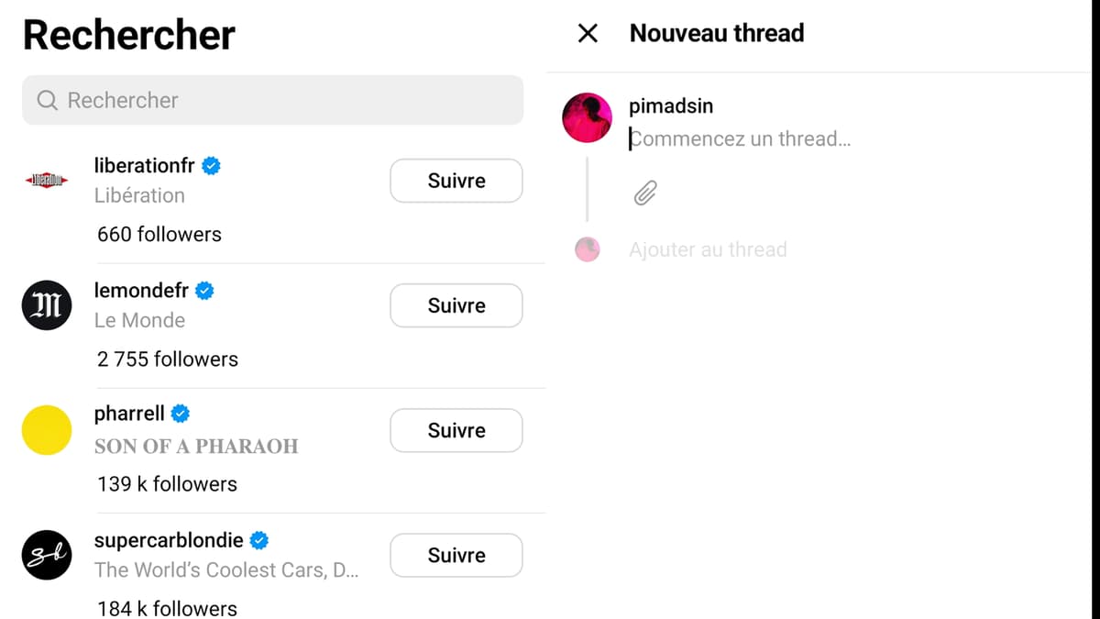Follow supercarblondie with the Suivre button
Image resolution: width=1100 pixels, height=619 pixels.
(x=456, y=555)
